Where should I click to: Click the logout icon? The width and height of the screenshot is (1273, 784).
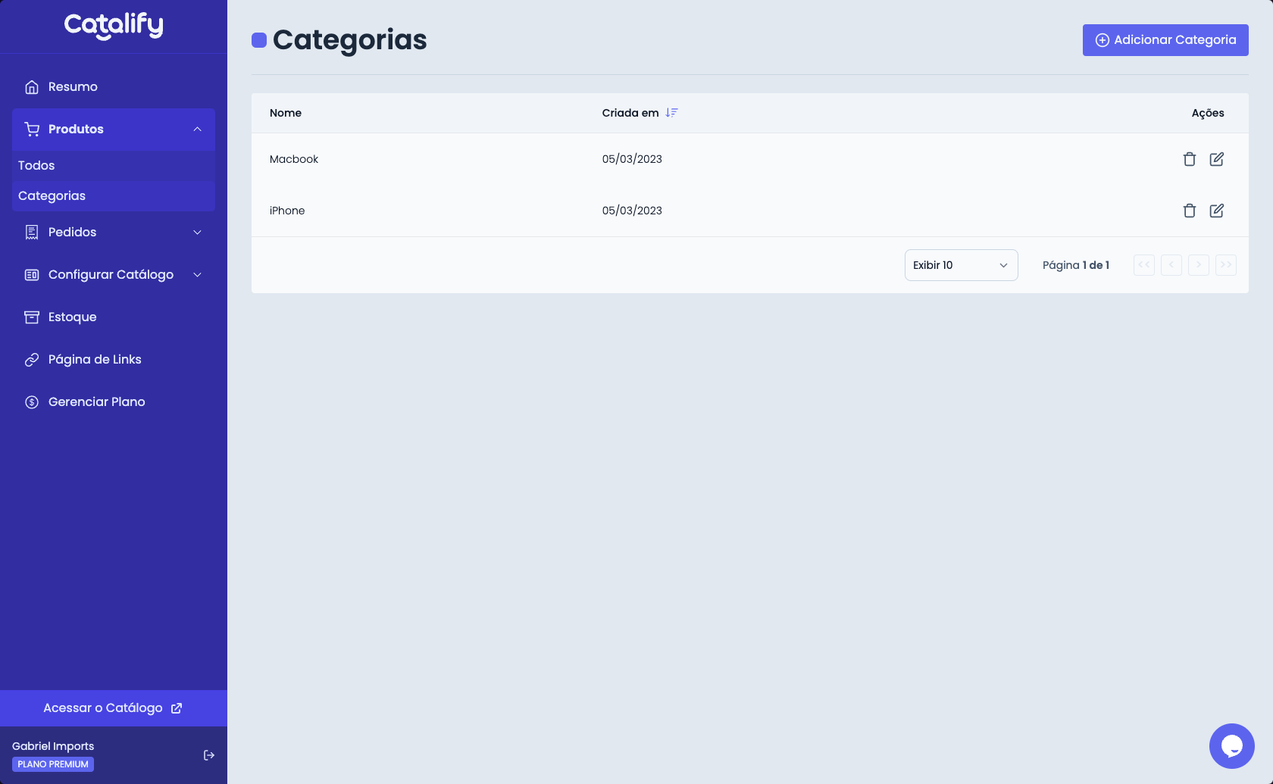(209, 755)
